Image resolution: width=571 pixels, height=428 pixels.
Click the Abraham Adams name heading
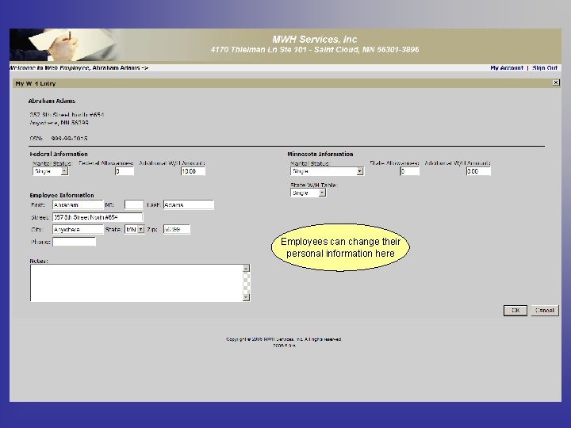click(x=52, y=101)
